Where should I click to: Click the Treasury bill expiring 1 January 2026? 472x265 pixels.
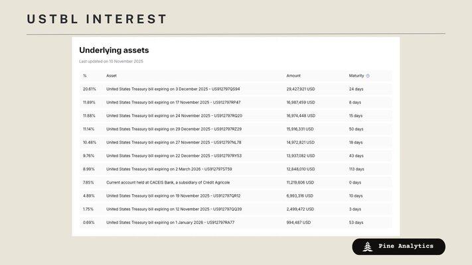point(170,223)
